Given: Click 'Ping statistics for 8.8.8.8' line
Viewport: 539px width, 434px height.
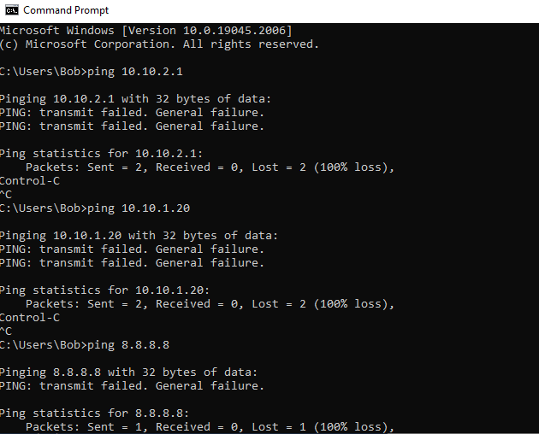Looking at the screenshot, I should [x=86, y=413].
